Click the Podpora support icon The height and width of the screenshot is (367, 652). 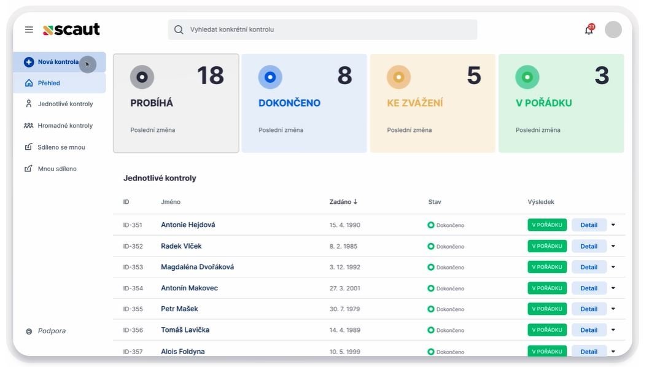[x=29, y=331]
